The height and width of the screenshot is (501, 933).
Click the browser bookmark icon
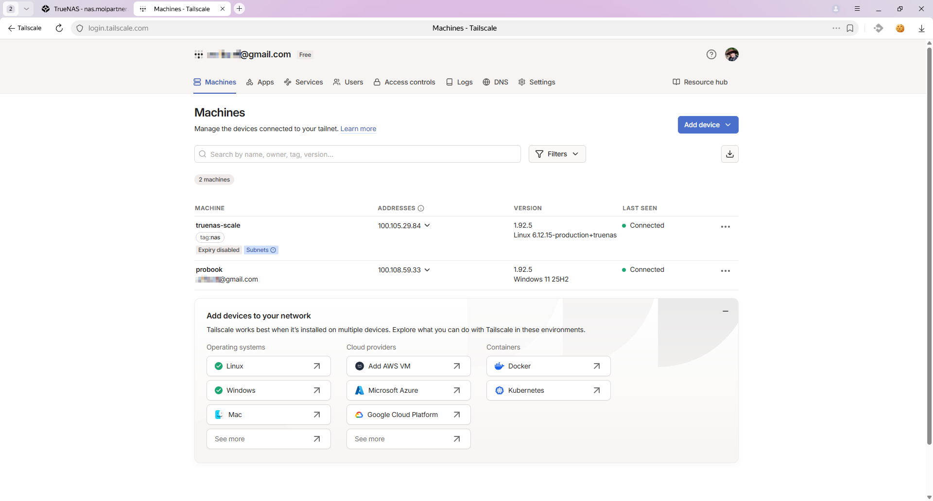tap(850, 28)
